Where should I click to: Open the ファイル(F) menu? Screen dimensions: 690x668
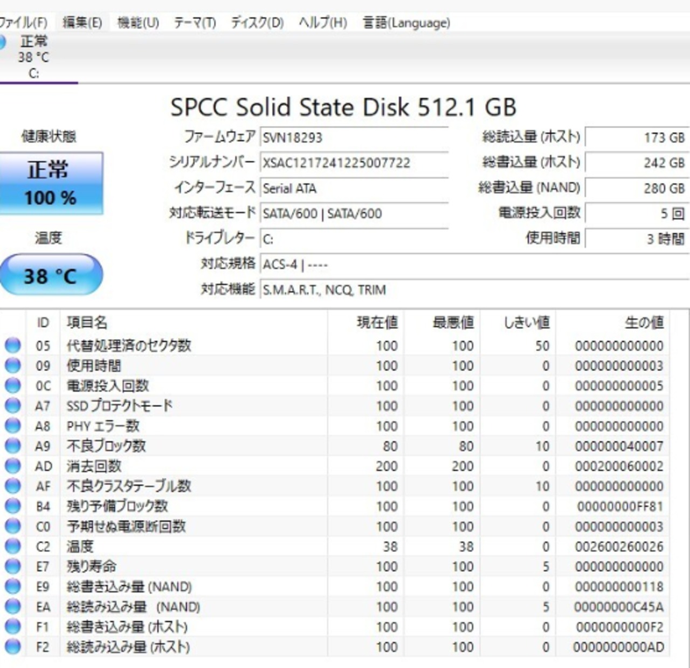coord(23,23)
